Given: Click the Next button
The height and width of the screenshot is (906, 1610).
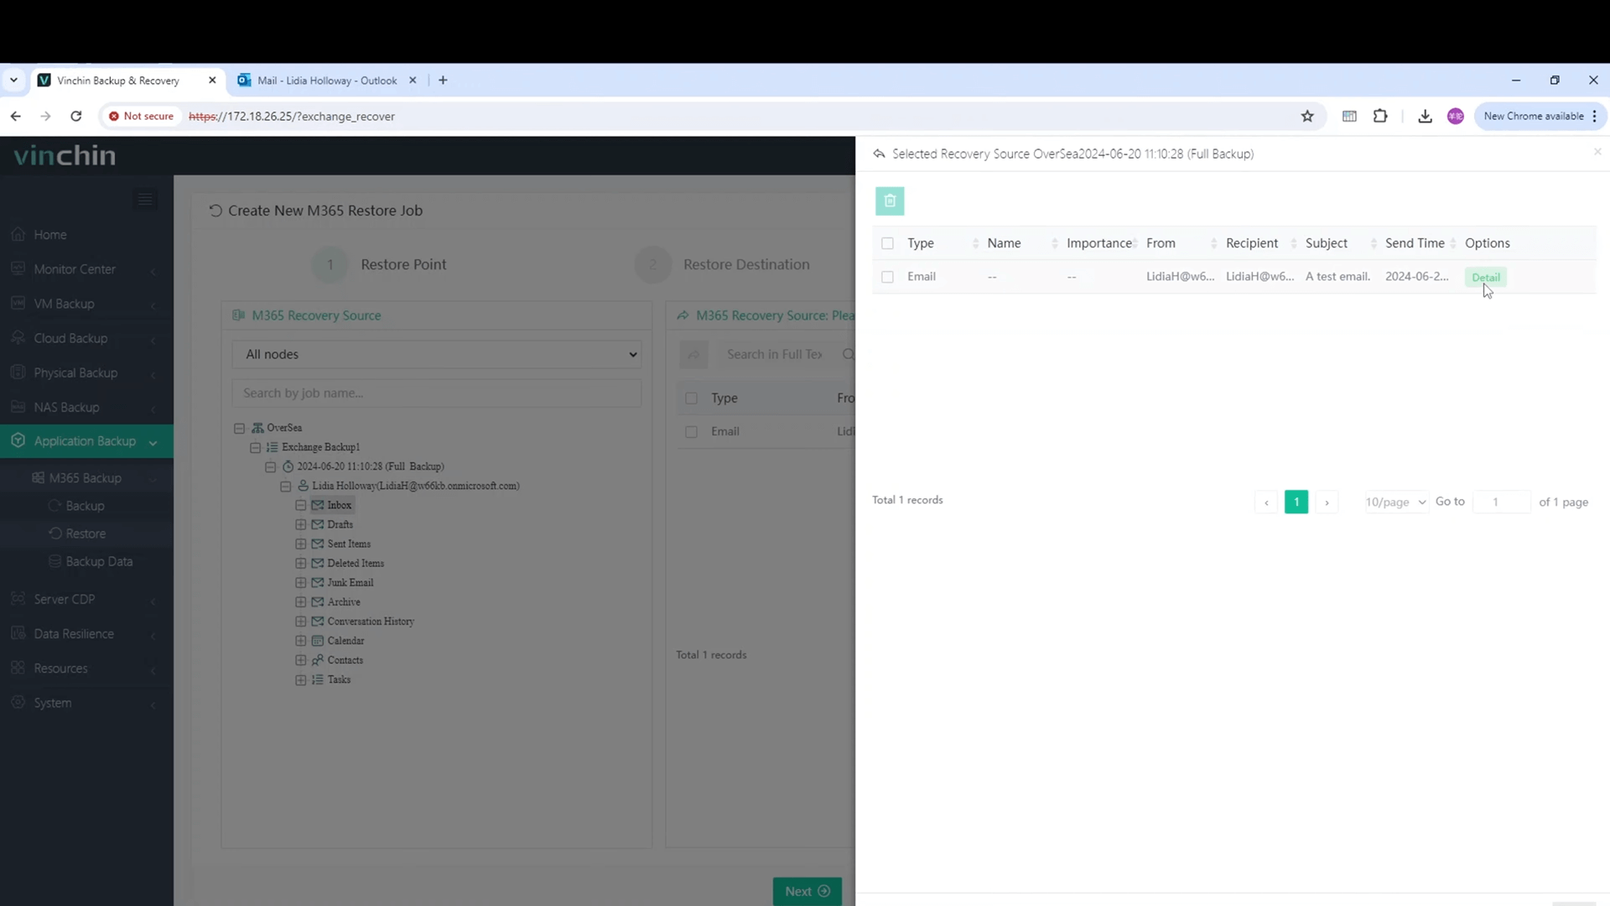Looking at the screenshot, I should click(x=807, y=892).
